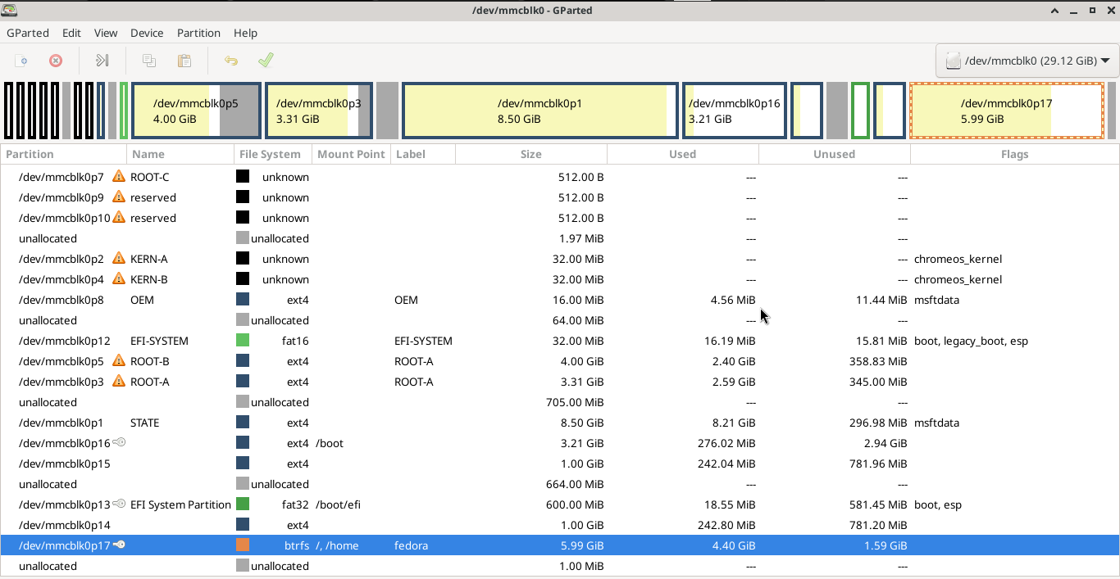Click the key icon beside /dev/mmcblk0p13
Image resolution: width=1120 pixels, height=579 pixels.
coord(119,504)
